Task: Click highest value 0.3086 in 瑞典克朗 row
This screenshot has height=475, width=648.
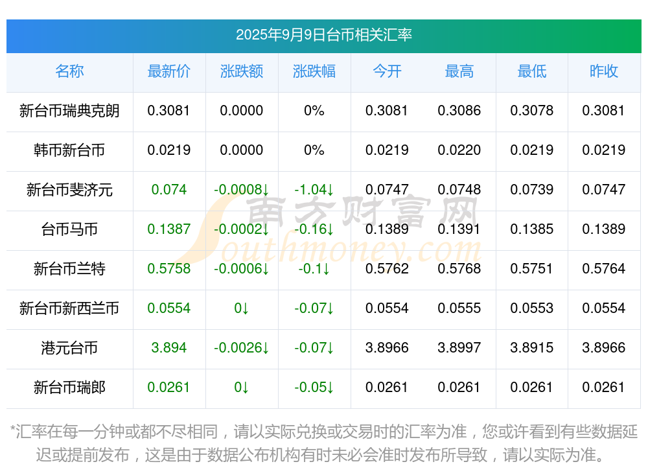Action: click(x=459, y=110)
